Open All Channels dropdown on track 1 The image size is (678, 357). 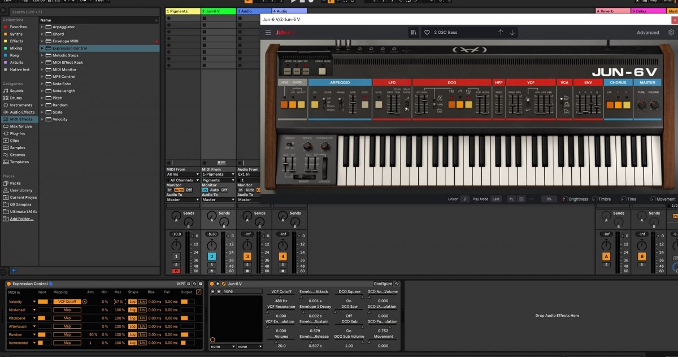(183, 180)
